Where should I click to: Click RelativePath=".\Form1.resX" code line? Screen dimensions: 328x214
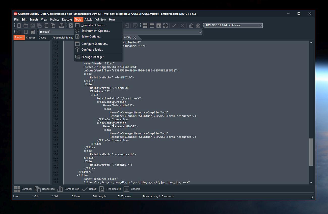click(119, 98)
